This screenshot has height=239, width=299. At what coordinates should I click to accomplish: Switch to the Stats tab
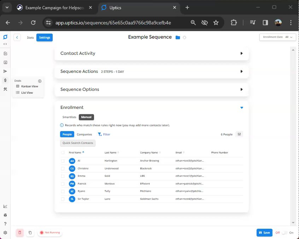(30, 37)
